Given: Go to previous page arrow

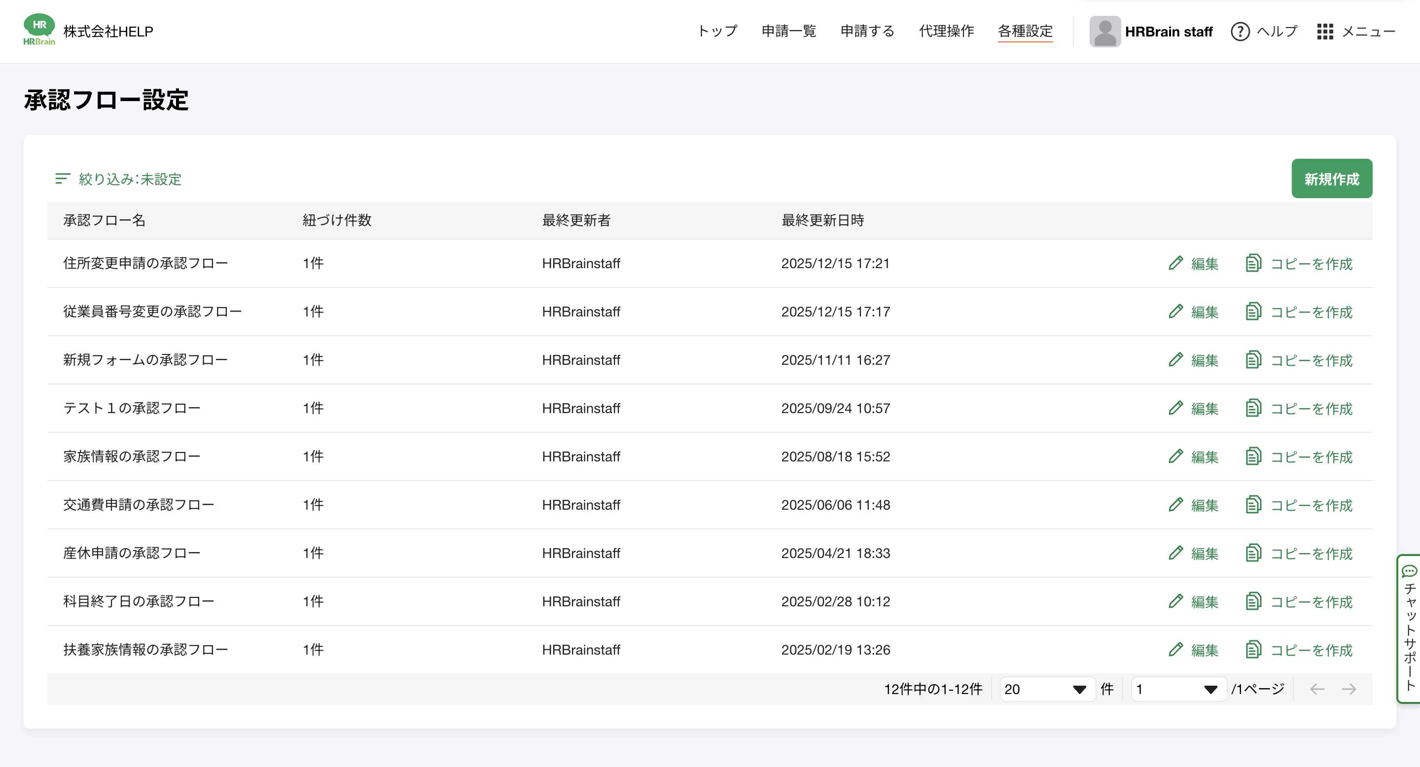Looking at the screenshot, I should pyautogui.click(x=1317, y=689).
